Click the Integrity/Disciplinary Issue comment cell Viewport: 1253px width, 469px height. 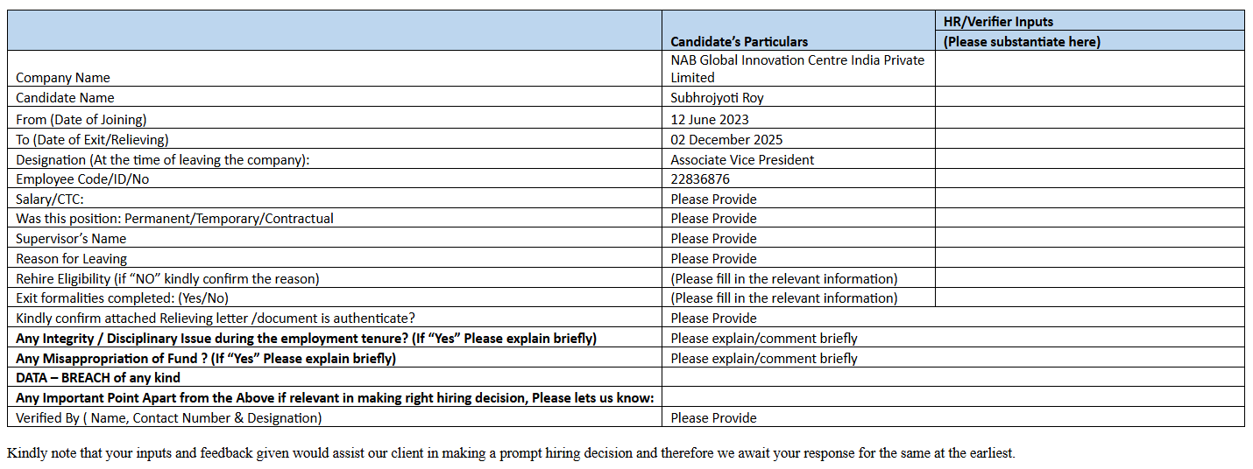[764, 338]
